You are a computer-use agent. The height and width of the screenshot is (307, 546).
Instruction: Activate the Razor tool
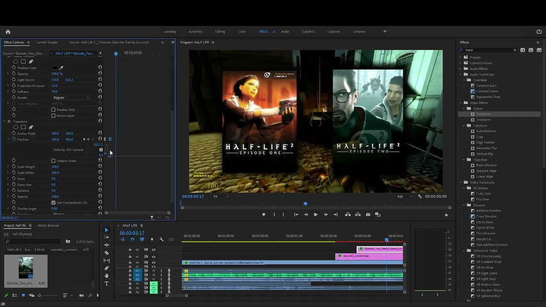(x=107, y=253)
